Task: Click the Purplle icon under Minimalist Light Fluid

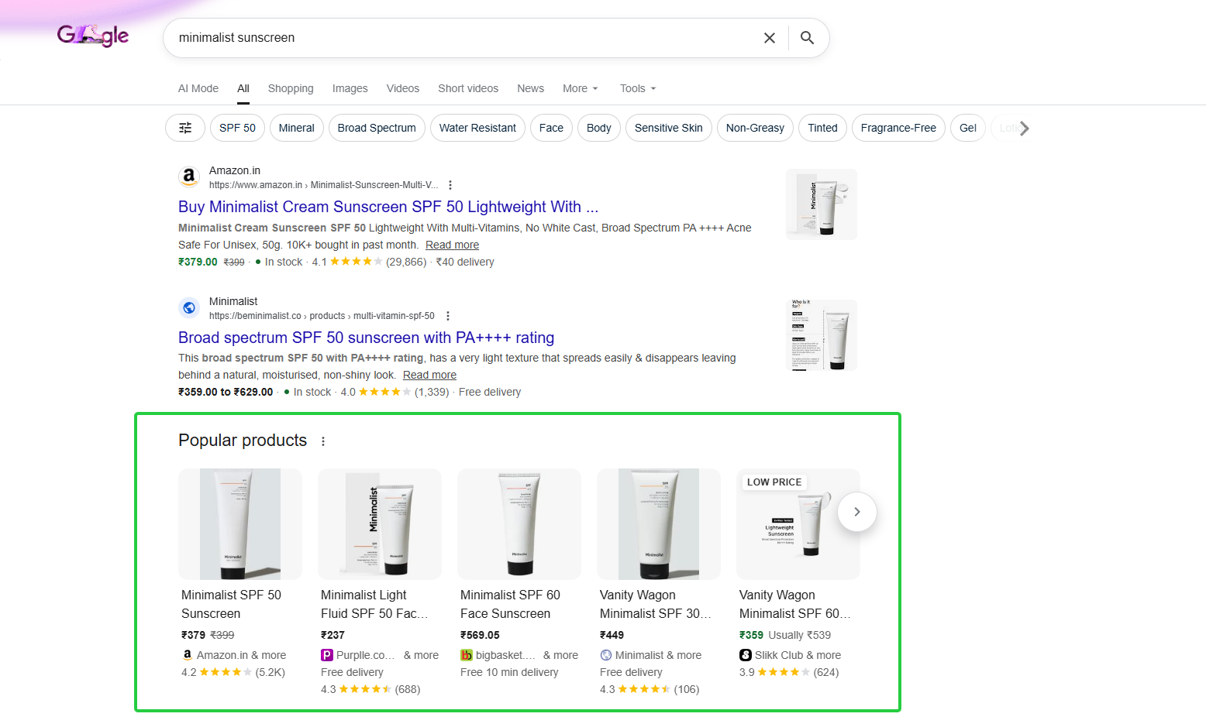Action: [x=327, y=654]
